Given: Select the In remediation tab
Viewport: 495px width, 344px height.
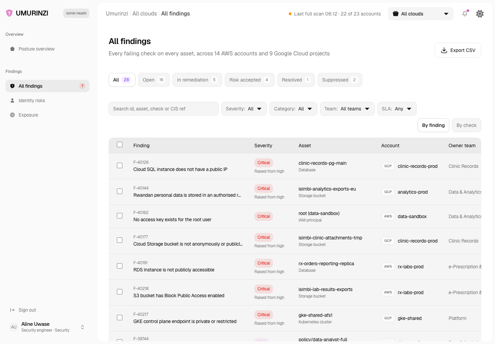Looking at the screenshot, I should pos(197,80).
